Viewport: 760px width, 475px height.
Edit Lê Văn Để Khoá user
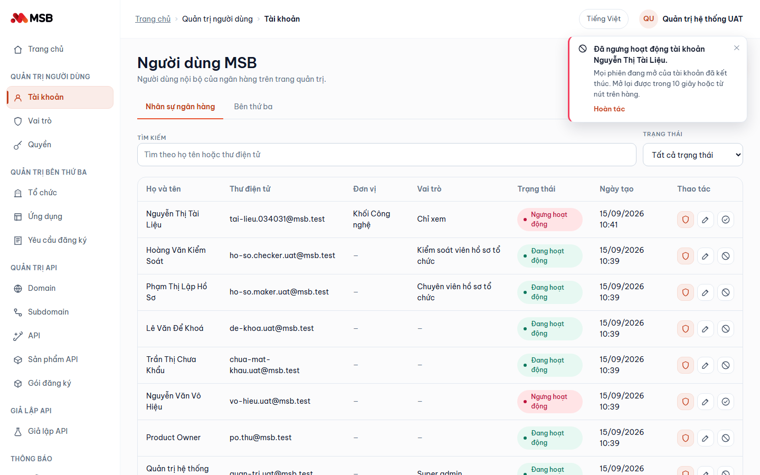[x=706, y=329]
